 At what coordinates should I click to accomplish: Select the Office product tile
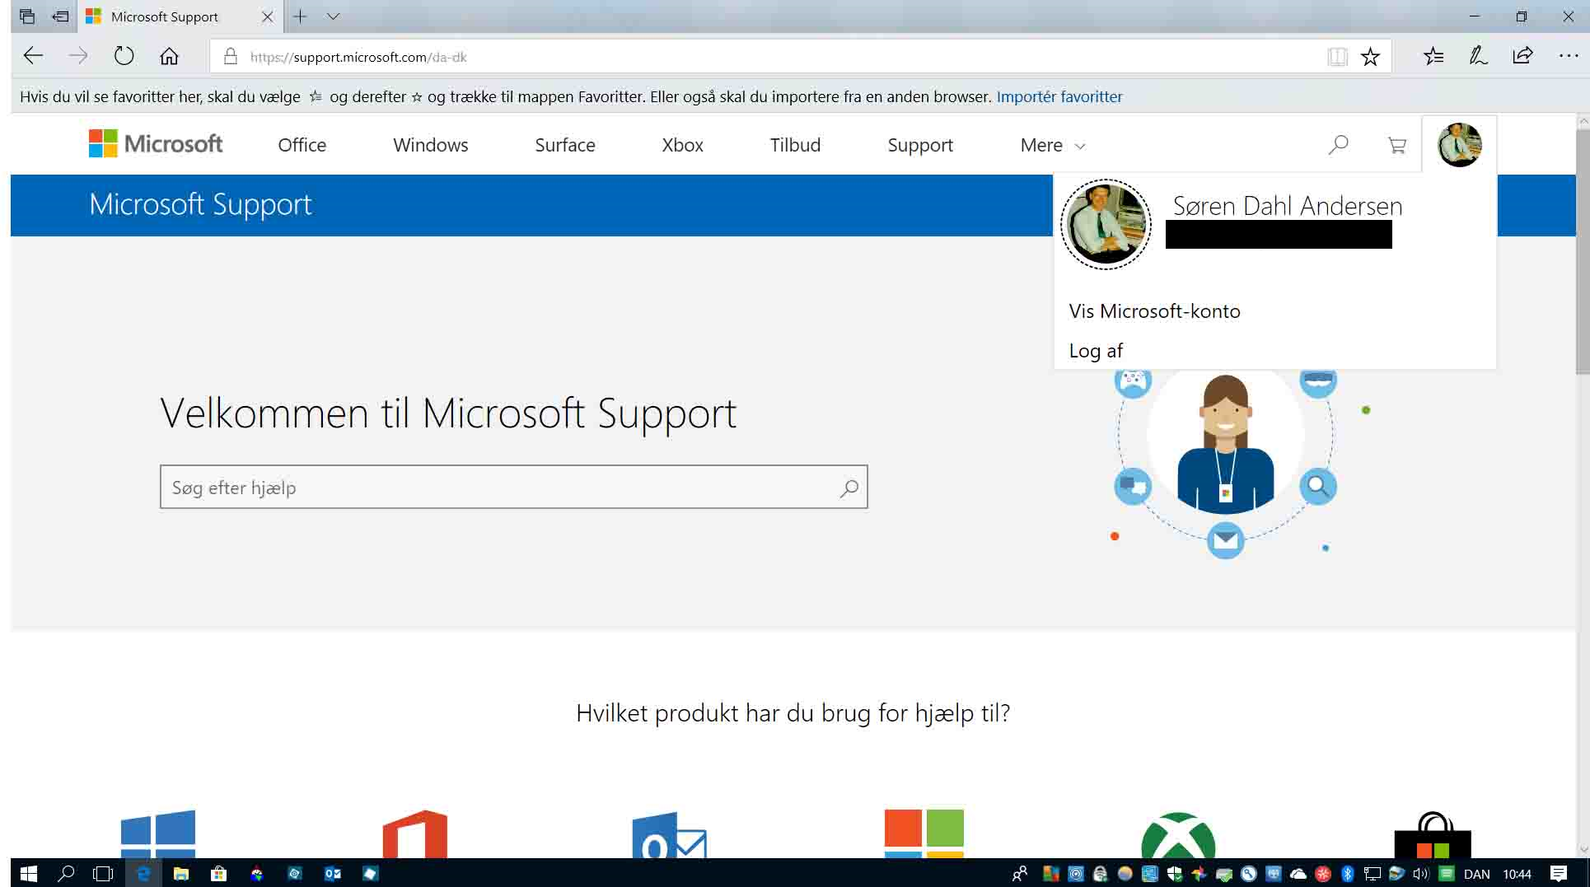click(415, 833)
